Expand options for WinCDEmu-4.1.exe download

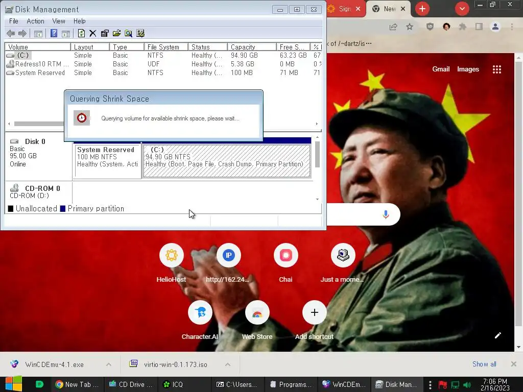(x=109, y=364)
